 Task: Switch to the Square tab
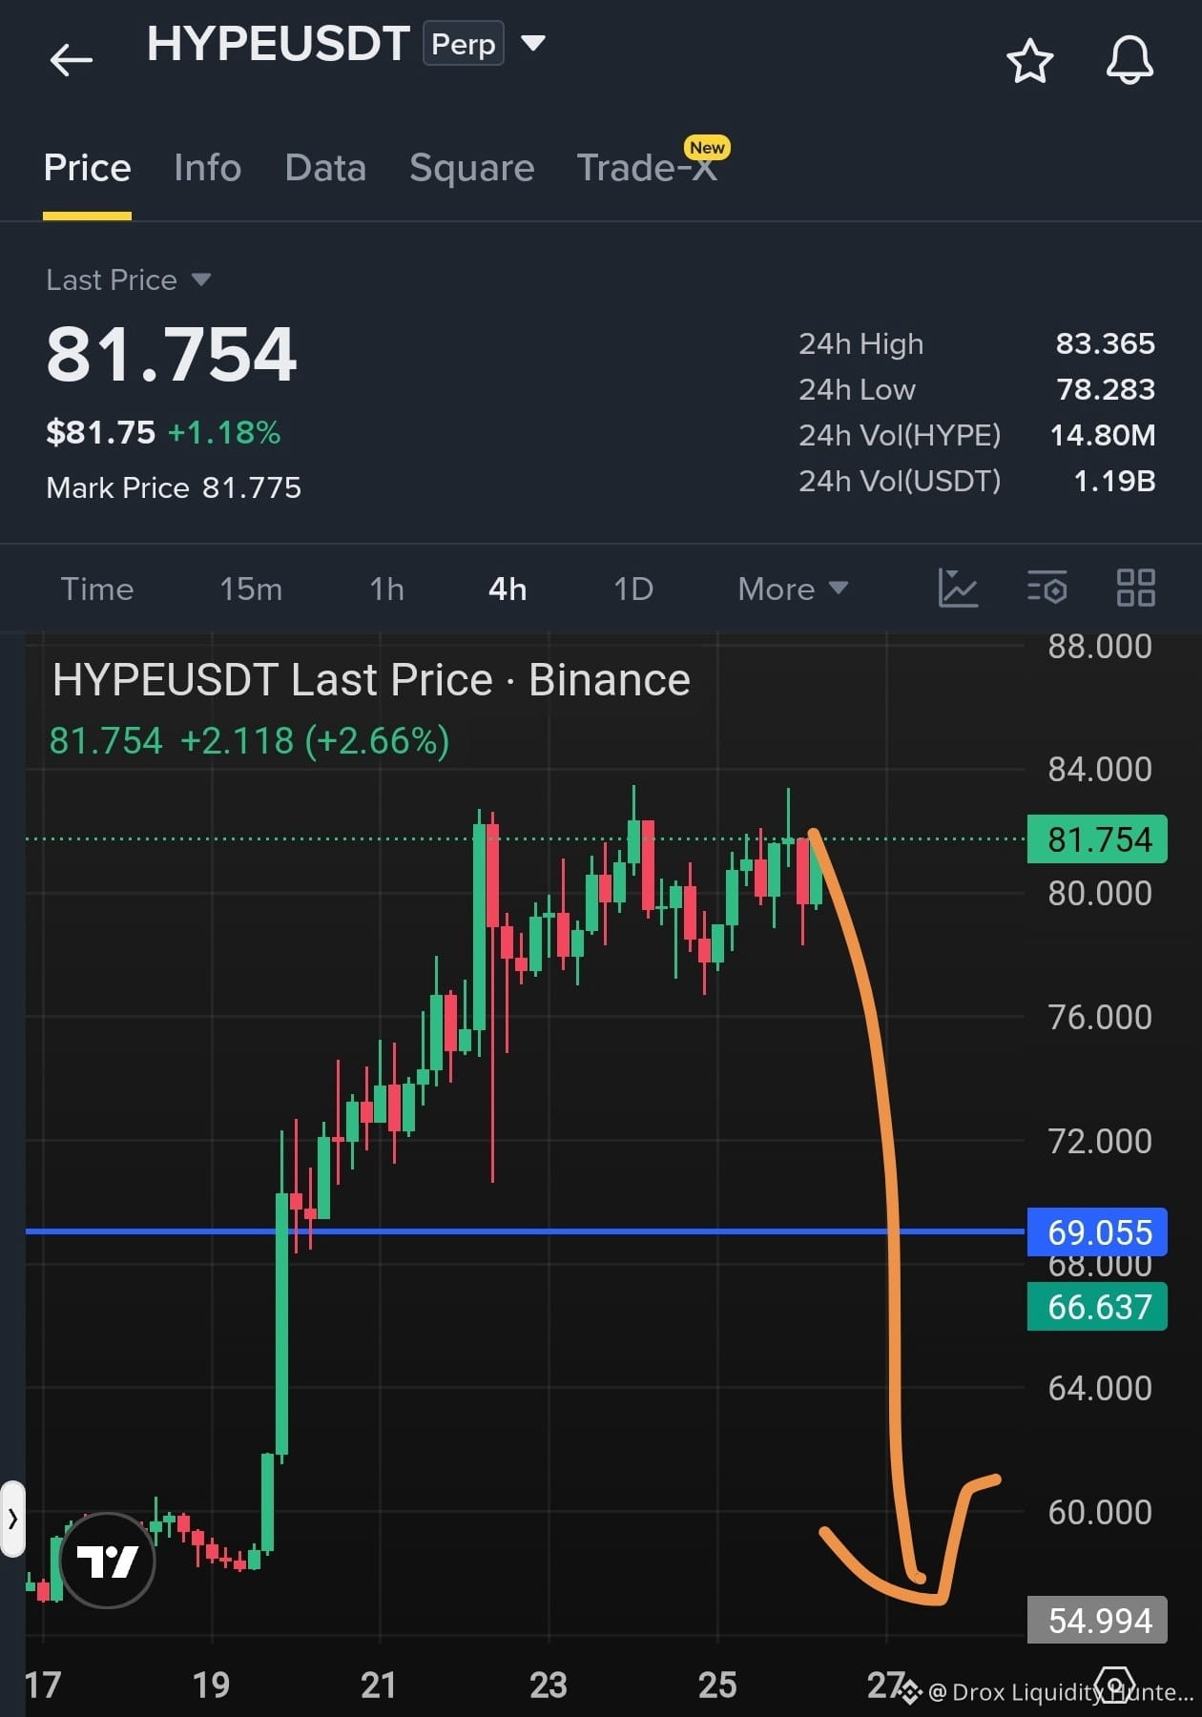[471, 168]
